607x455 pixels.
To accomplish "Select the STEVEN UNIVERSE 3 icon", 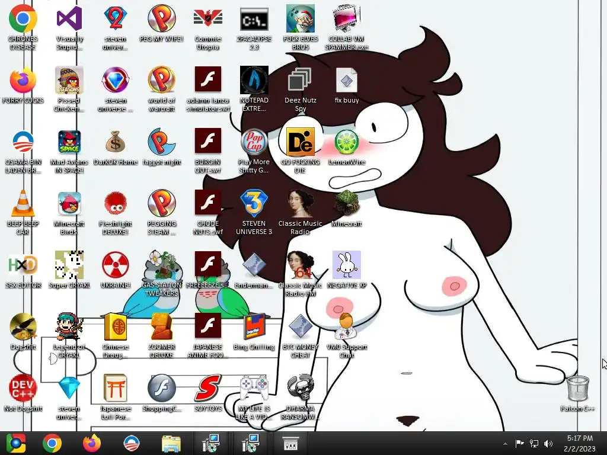I will (x=254, y=203).
